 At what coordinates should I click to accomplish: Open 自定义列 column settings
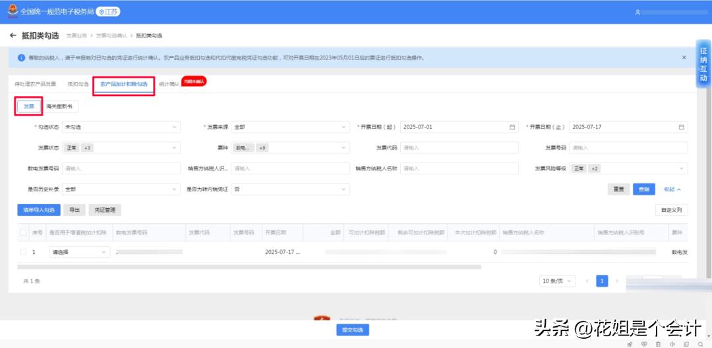click(x=672, y=210)
